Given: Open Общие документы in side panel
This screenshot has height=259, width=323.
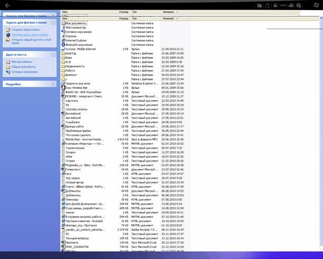Looking at the screenshot, I should (x=24, y=67).
